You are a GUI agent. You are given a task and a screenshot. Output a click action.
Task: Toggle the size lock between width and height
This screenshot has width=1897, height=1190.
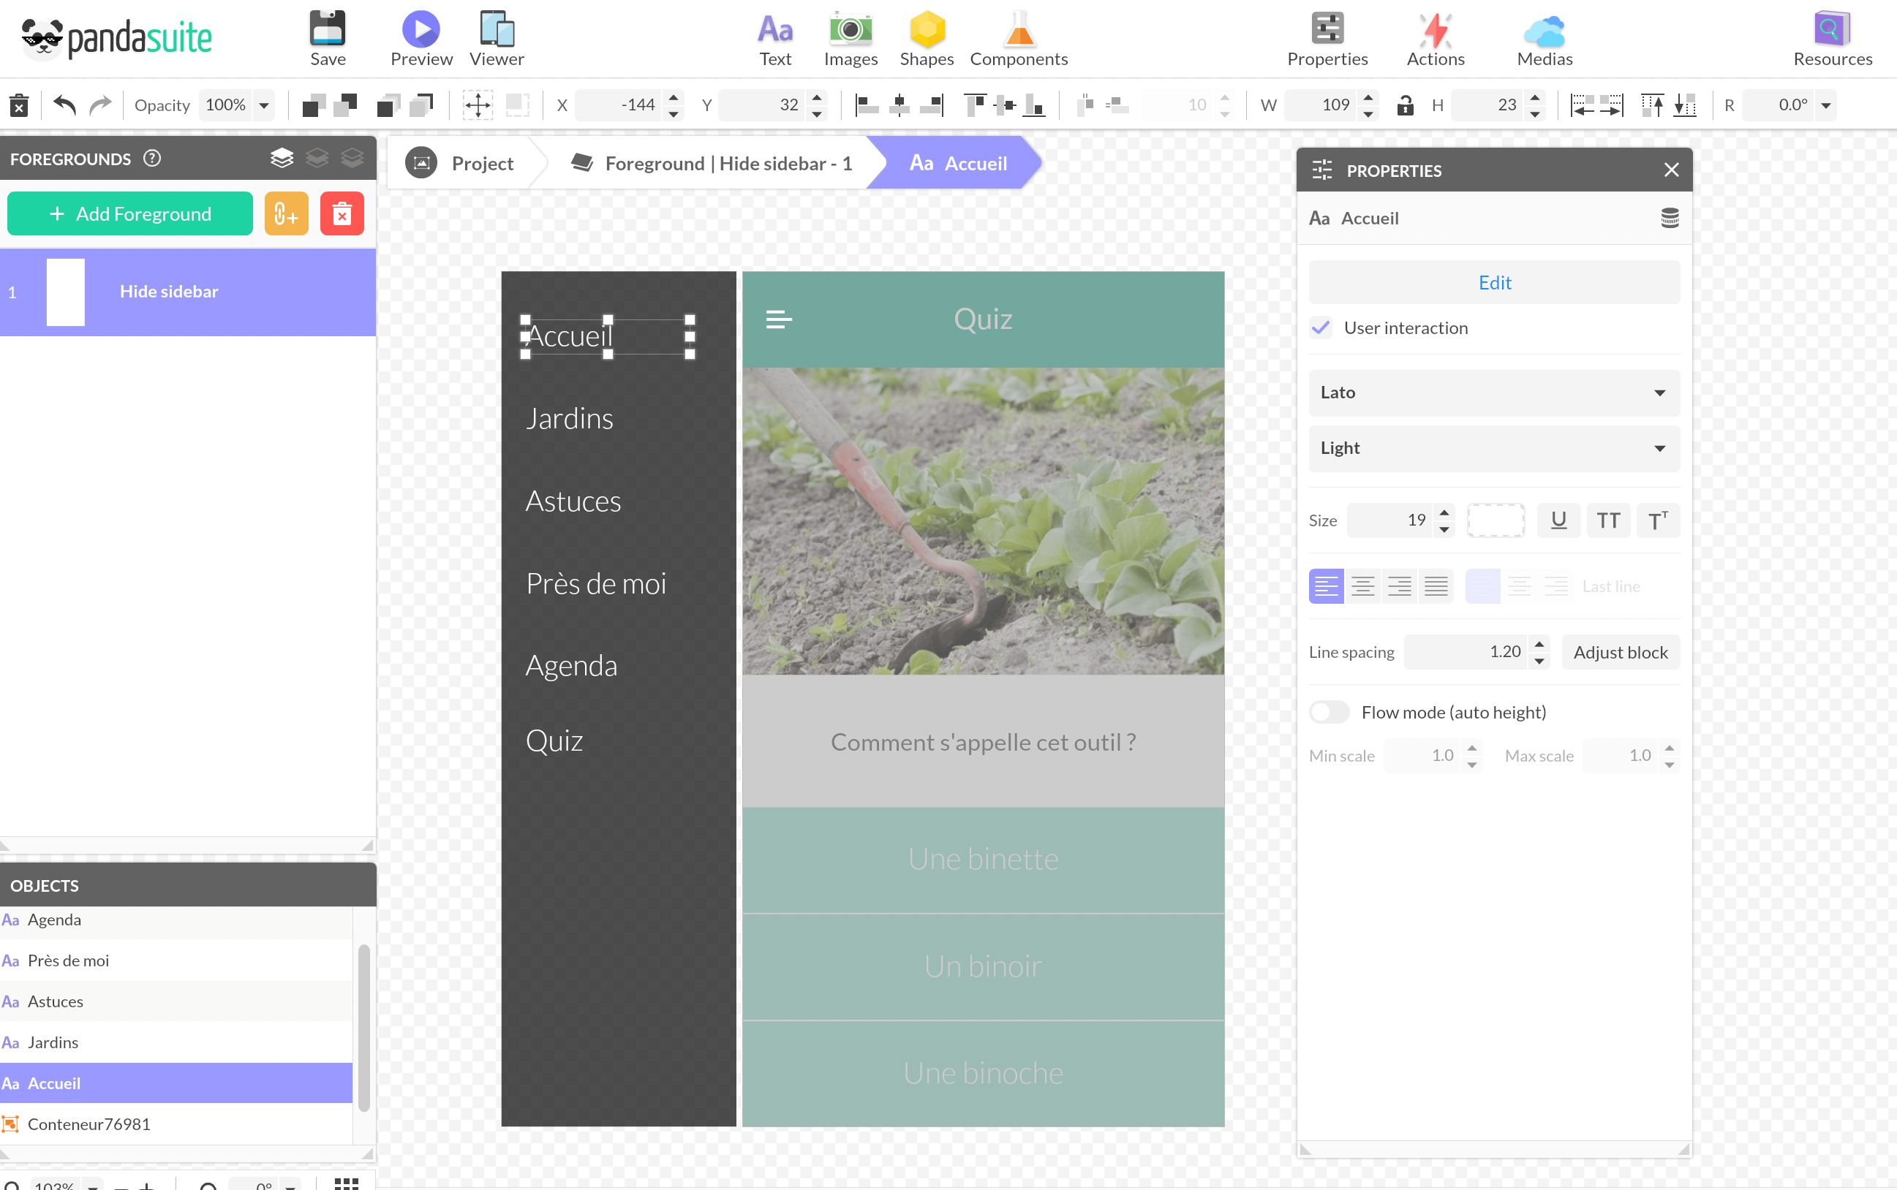pos(1404,104)
